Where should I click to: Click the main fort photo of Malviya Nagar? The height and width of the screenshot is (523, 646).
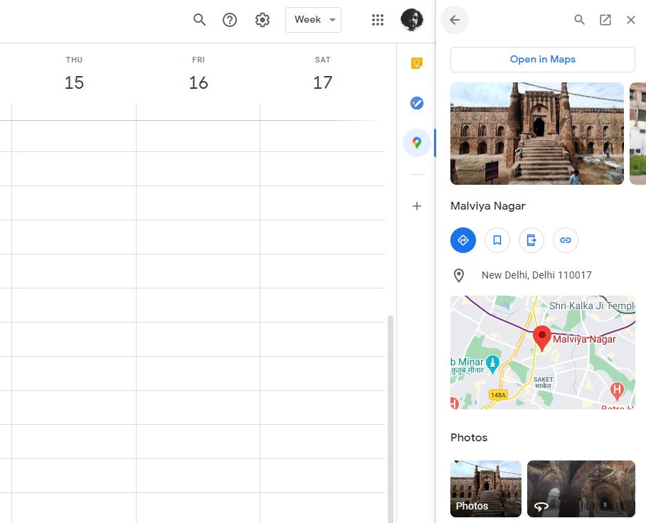click(x=537, y=134)
